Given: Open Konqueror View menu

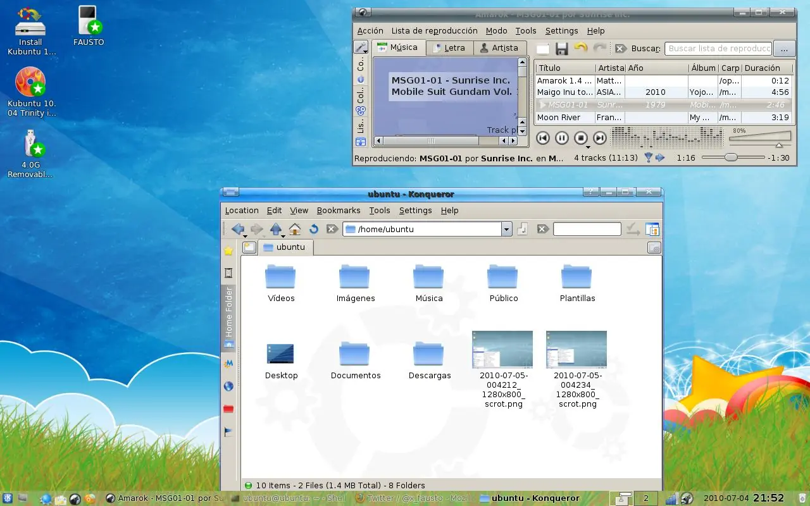Looking at the screenshot, I should coord(299,211).
